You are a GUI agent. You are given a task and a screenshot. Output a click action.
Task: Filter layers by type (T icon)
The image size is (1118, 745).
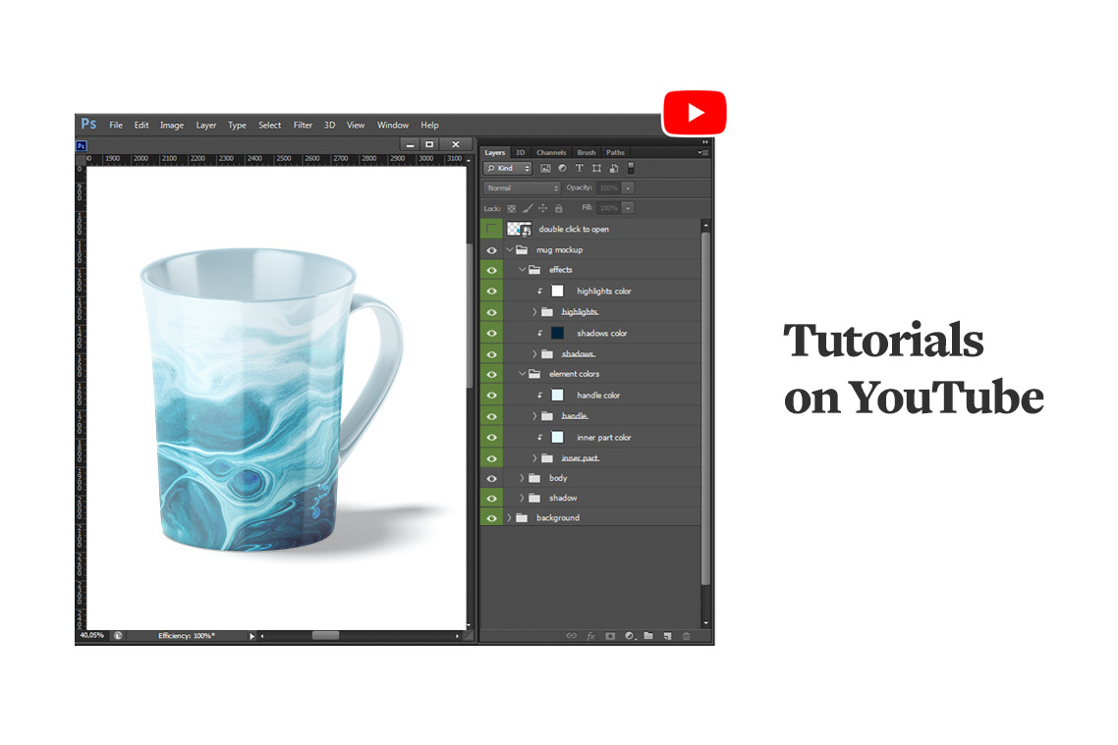(x=579, y=169)
